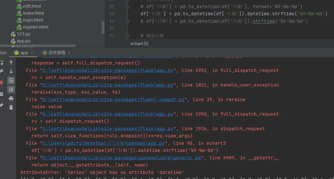Toggle soft-wrap in the console toolbar
The width and height of the screenshot is (334, 179).
[11, 81]
